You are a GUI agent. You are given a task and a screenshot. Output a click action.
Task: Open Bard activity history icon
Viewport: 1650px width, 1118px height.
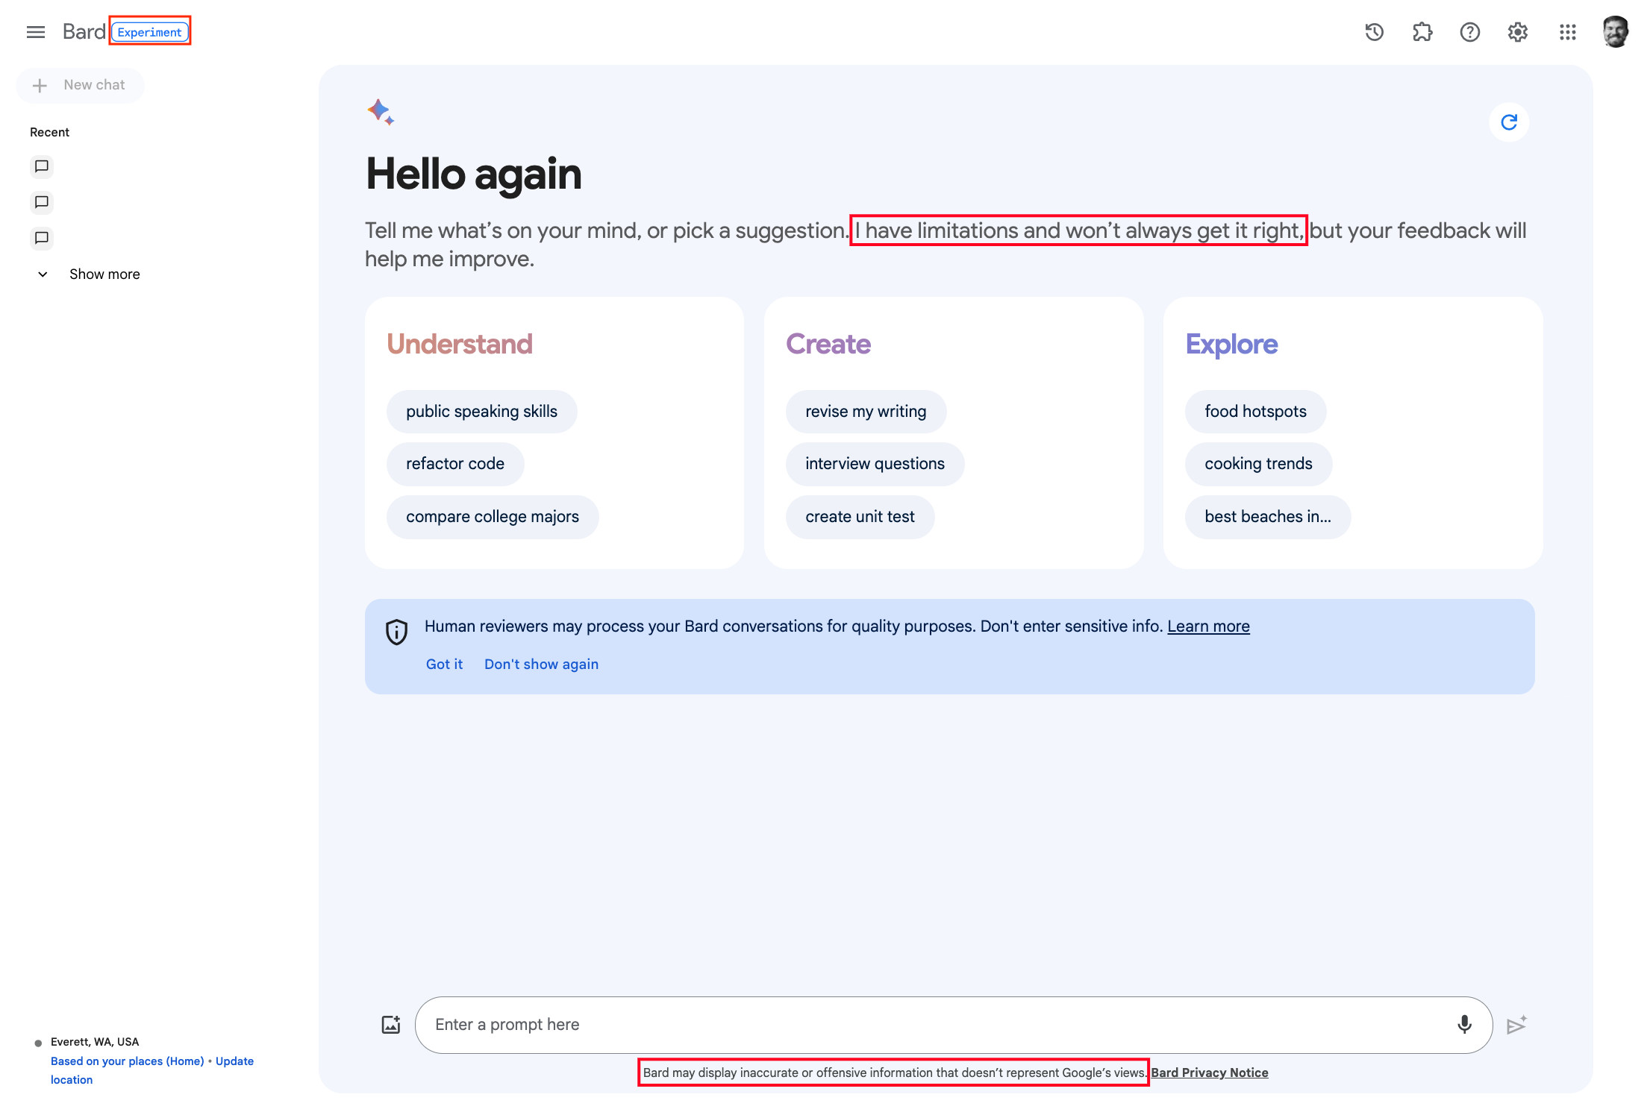[1374, 32]
